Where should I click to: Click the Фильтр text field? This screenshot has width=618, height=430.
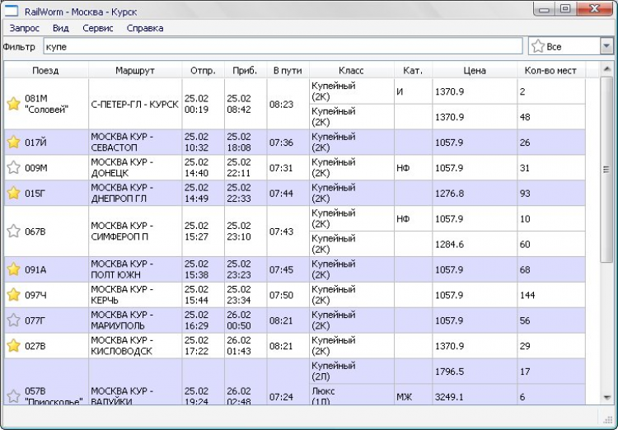[282, 47]
